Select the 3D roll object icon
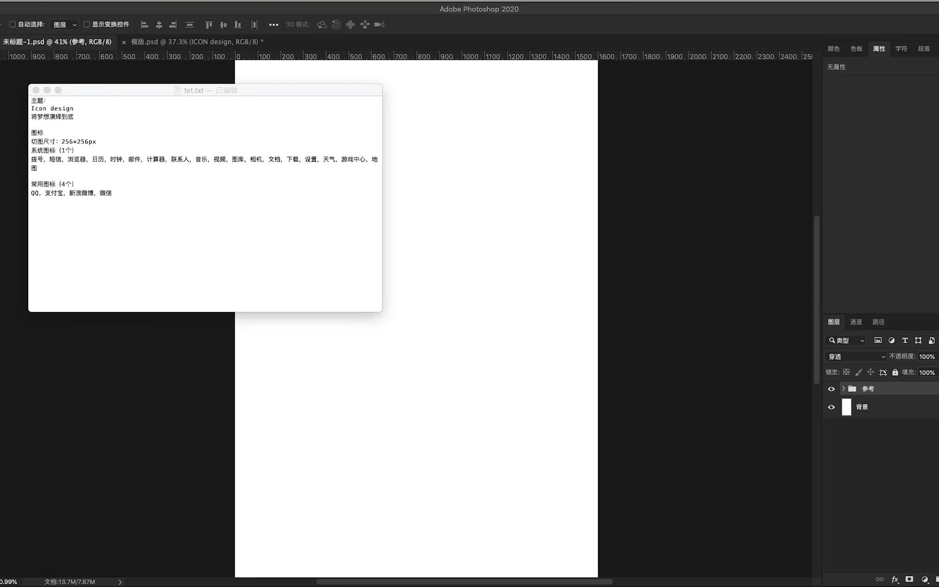Screen dimensions: 939x587 [x=336, y=24]
